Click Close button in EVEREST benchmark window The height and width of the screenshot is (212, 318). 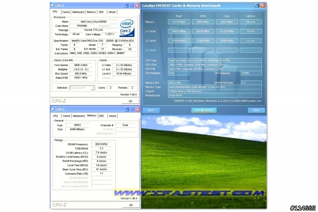[x=256, y=110]
